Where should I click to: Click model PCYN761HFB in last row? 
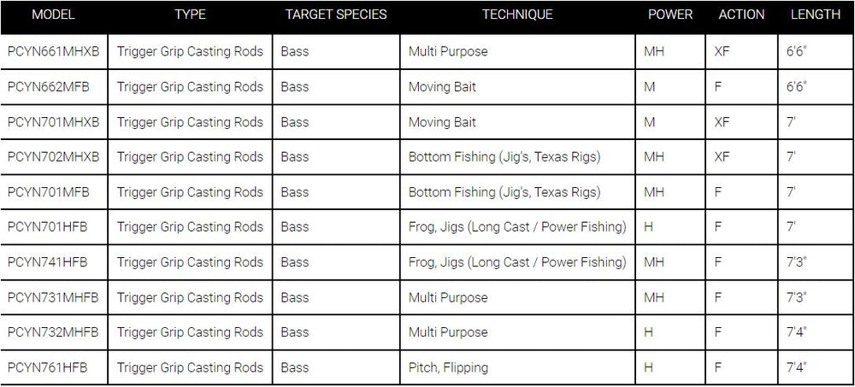tap(46, 367)
